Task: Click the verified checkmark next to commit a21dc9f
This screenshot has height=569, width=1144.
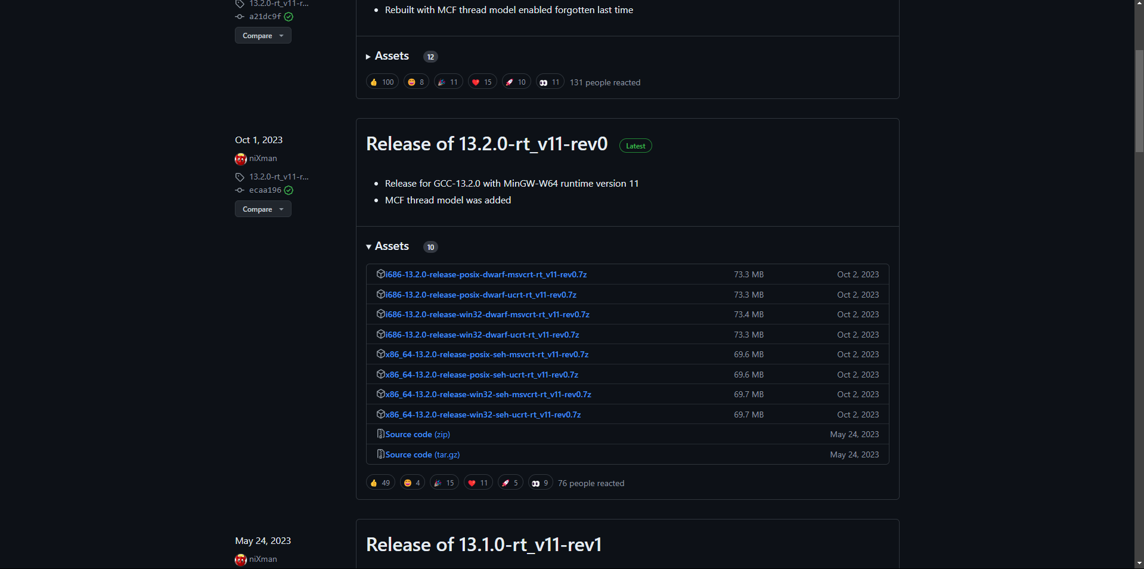Action: pos(289,17)
